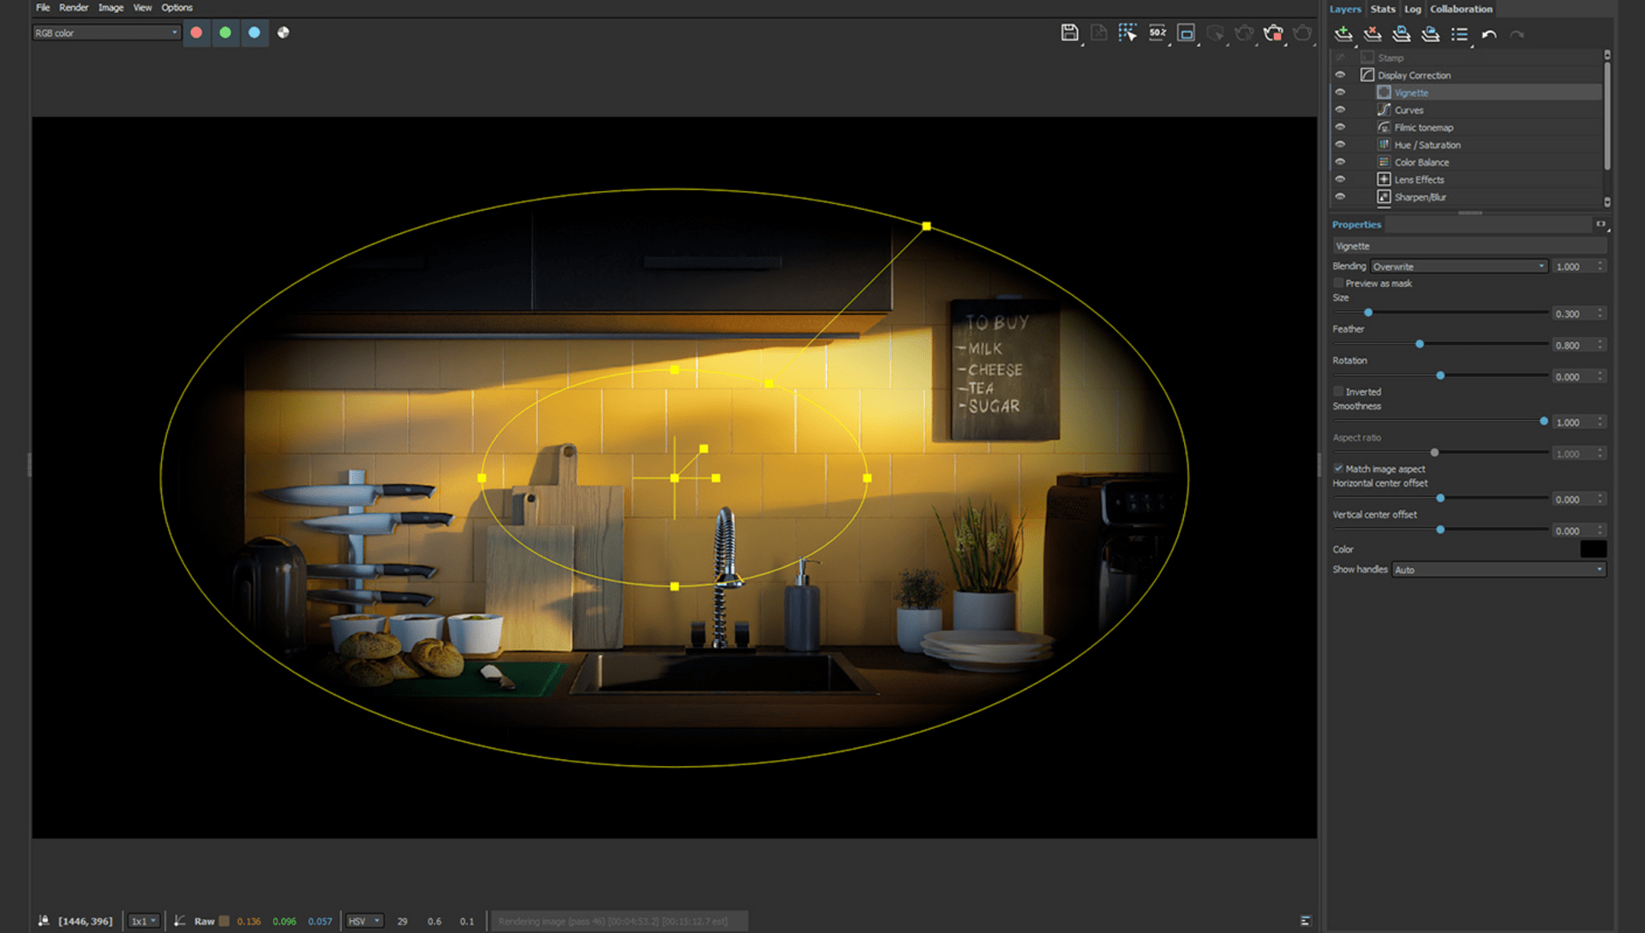This screenshot has height=933, width=1645.
Task: Stop rendering via the teapot icon
Action: pos(1274,33)
